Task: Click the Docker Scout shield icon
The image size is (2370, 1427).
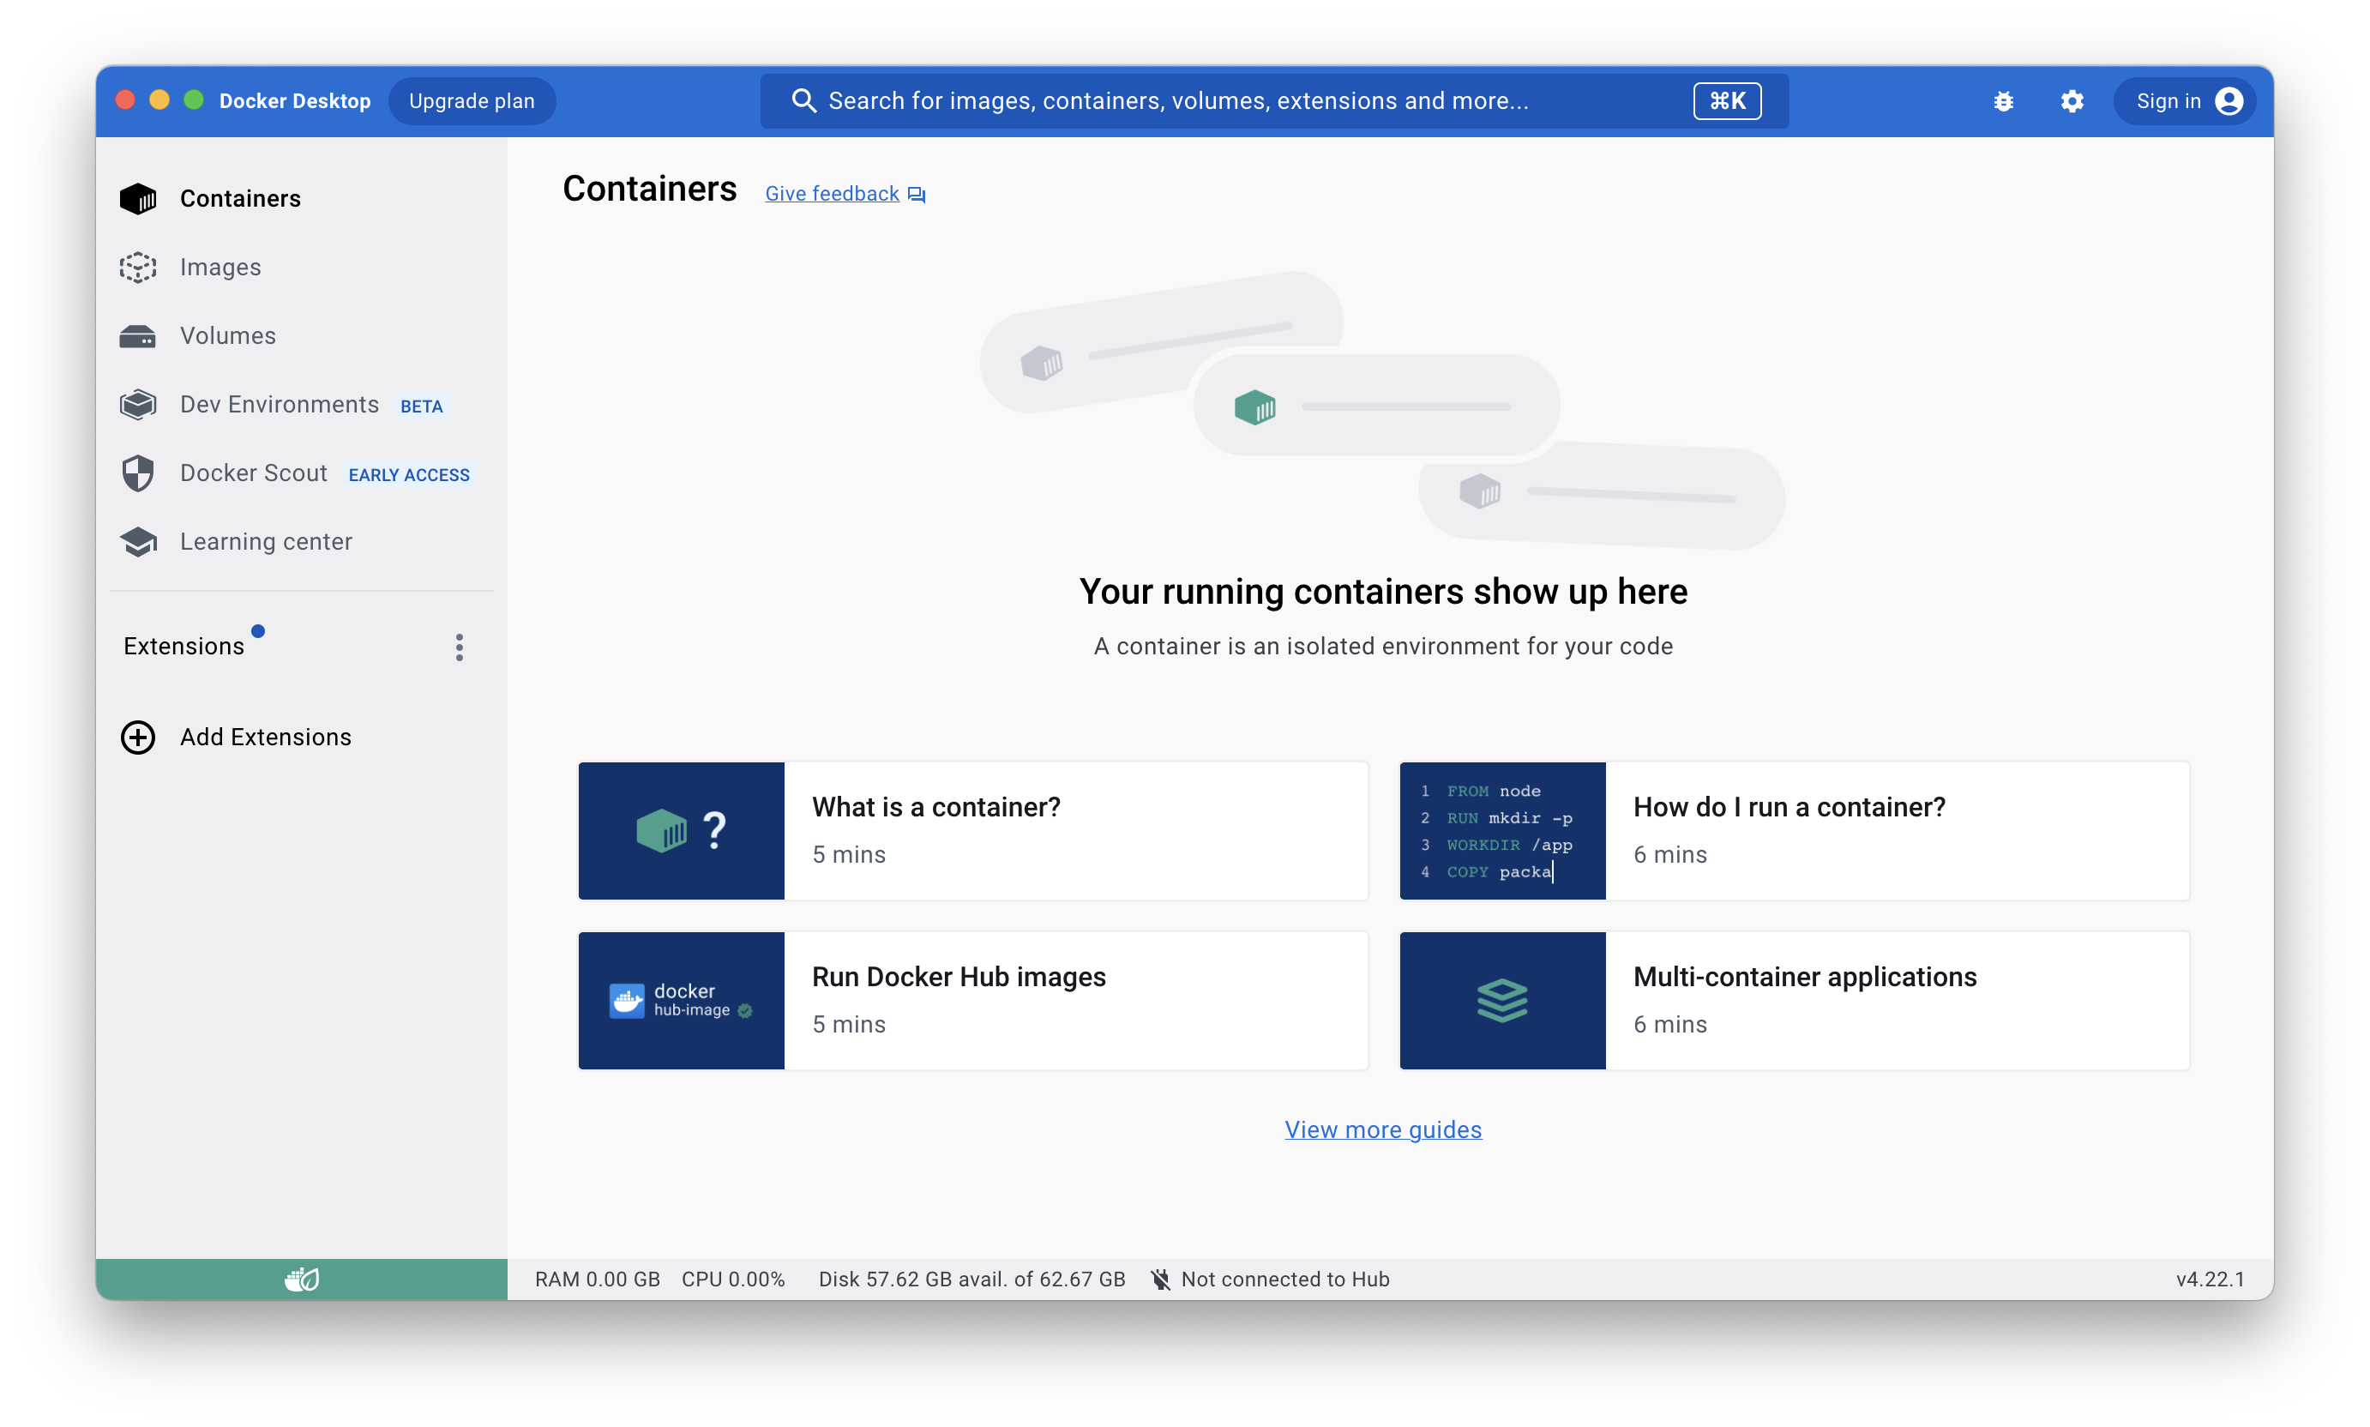Action: coord(137,473)
